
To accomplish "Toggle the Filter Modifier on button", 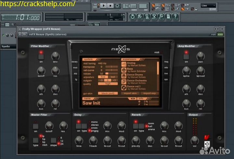I will pos(41,57).
